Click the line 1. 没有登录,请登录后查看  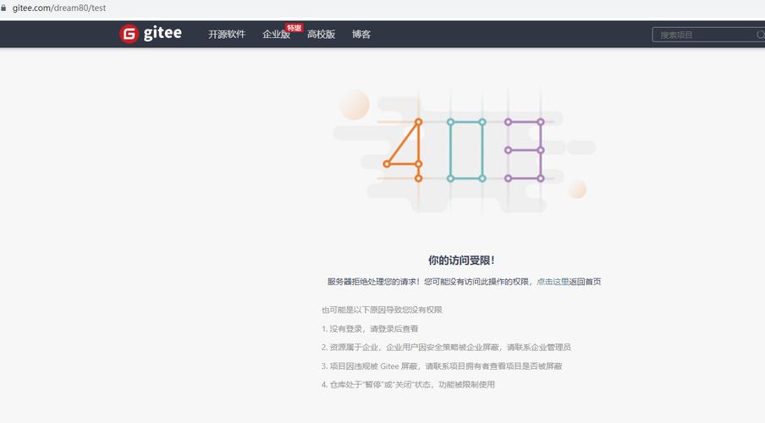click(x=370, y=329)
